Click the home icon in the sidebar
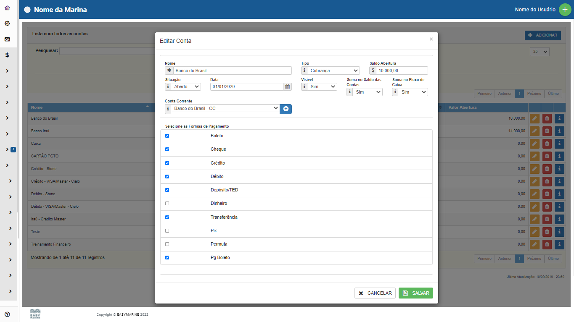 tap(7, 8)
